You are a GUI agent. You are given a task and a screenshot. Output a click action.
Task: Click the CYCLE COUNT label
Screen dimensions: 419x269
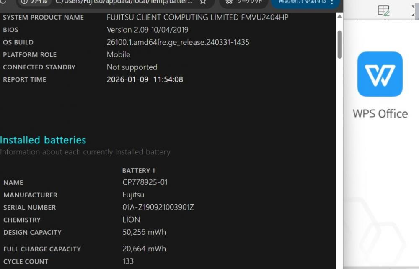[26, 261]
